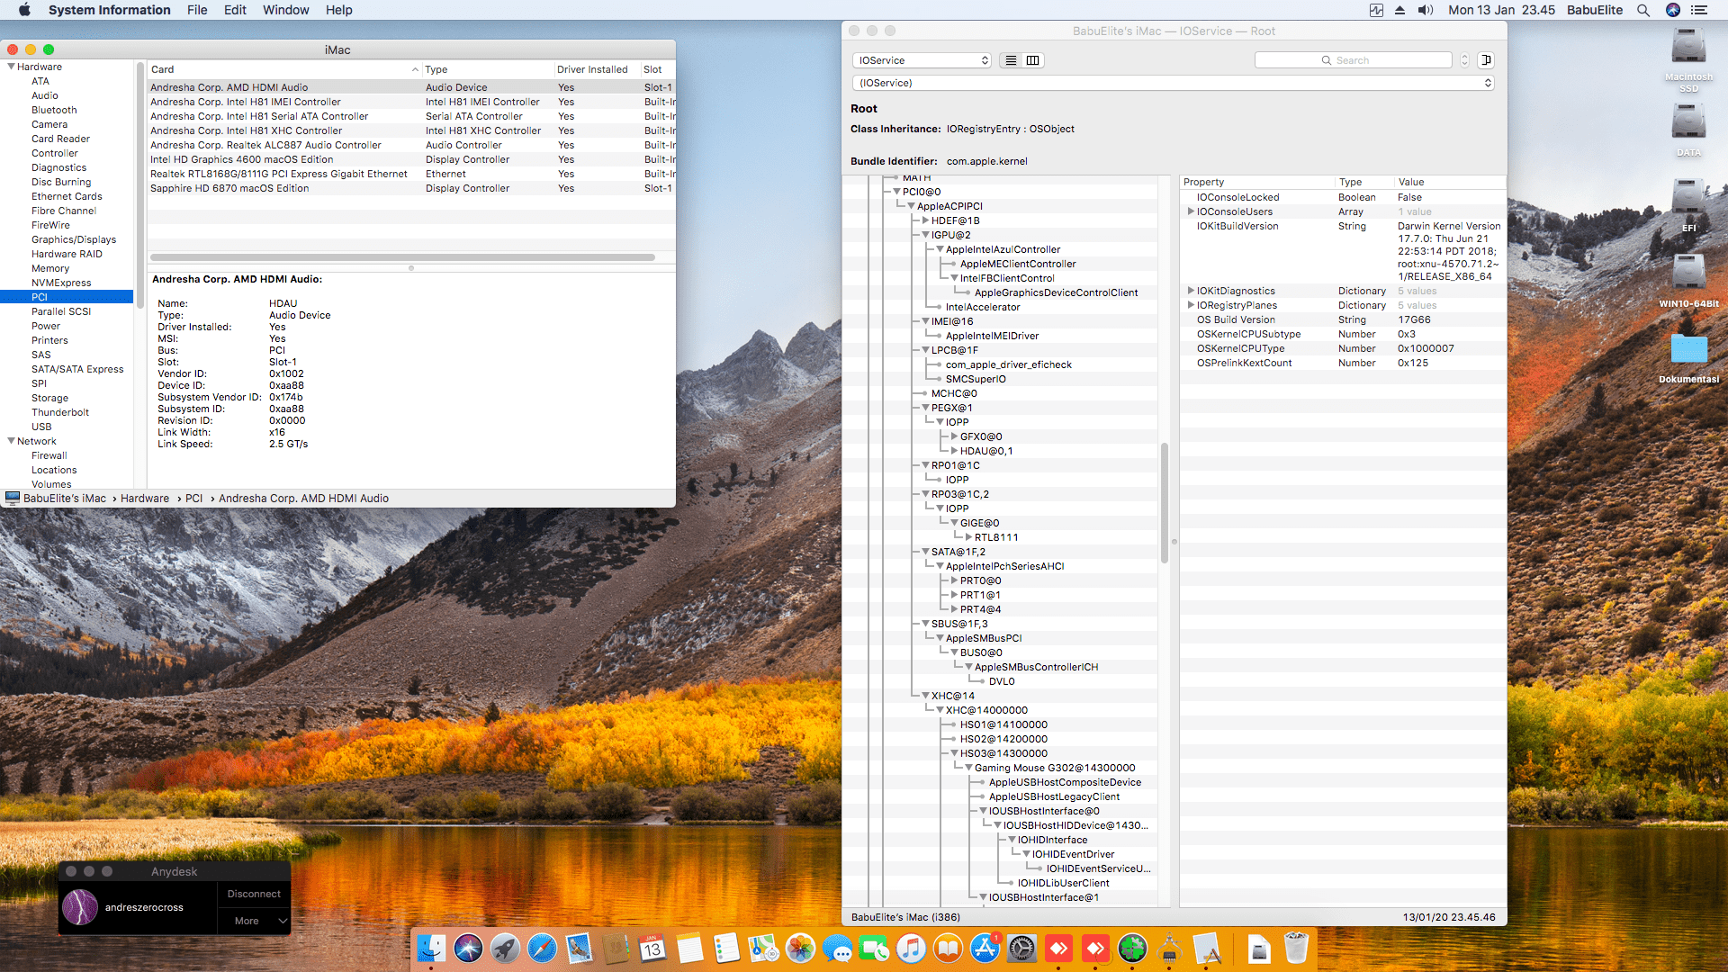Collapse the Network section in System Information sidebar

point(10,441)
